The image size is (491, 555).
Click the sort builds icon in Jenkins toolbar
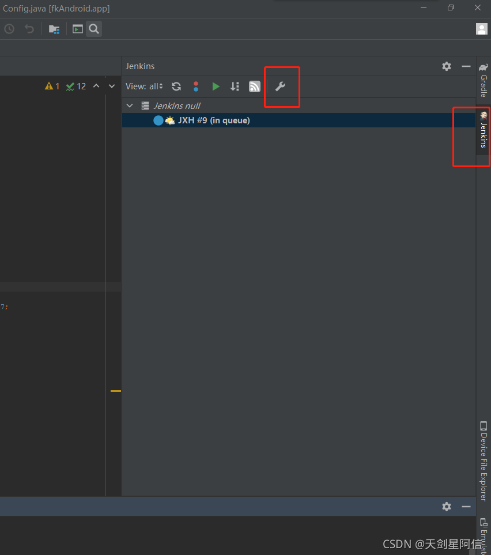(235, 86)
